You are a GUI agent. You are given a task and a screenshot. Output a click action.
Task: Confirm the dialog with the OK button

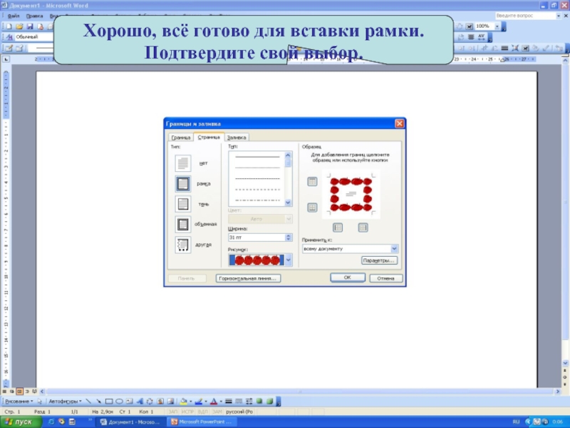[x=348, y=277]
